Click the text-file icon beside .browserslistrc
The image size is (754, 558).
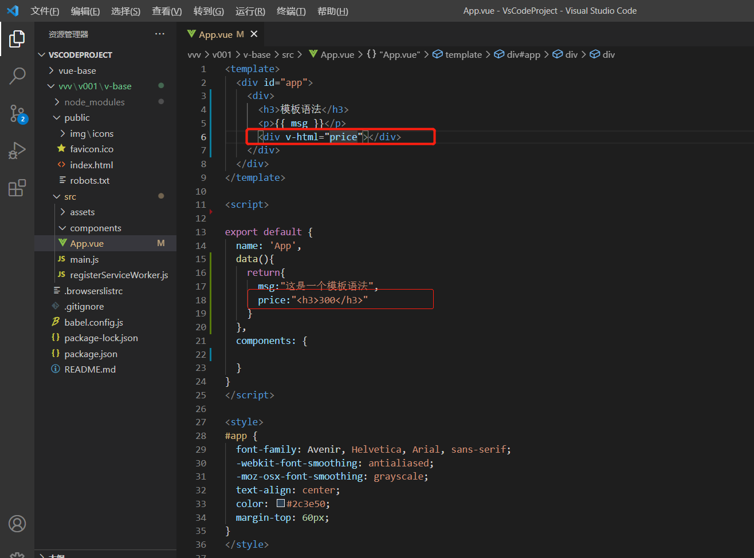pyautogui.click(x=57, y=291)
